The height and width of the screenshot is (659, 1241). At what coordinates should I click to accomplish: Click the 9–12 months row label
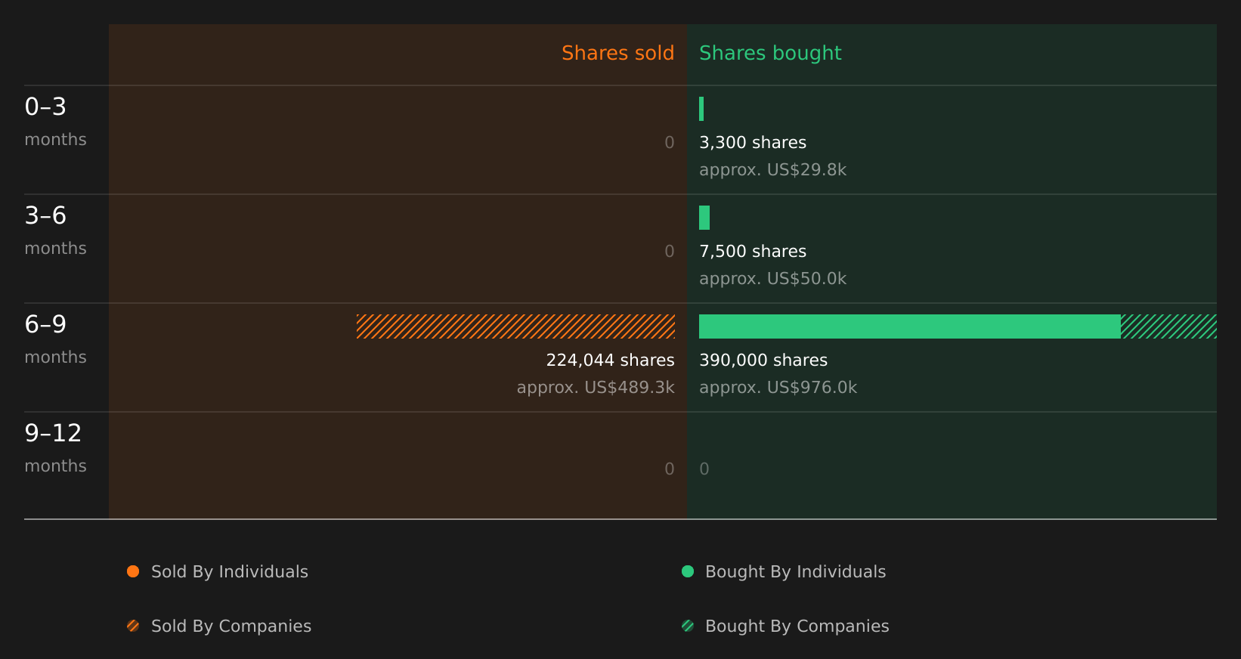click(x=55, y=448)
